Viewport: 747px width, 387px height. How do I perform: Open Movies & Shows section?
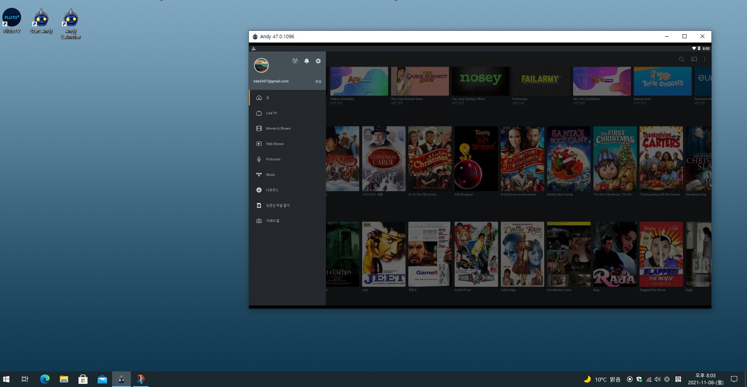coord(288,128)
